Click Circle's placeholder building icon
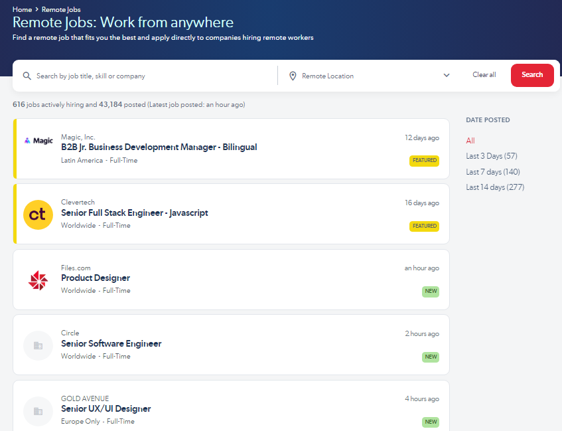The height and width of the screenshot is (431, 562). tap(38, 345)
